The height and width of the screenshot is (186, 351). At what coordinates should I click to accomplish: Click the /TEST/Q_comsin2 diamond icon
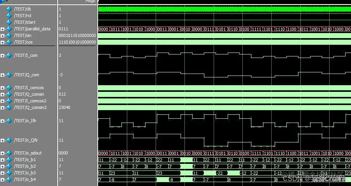pos(9,107)
